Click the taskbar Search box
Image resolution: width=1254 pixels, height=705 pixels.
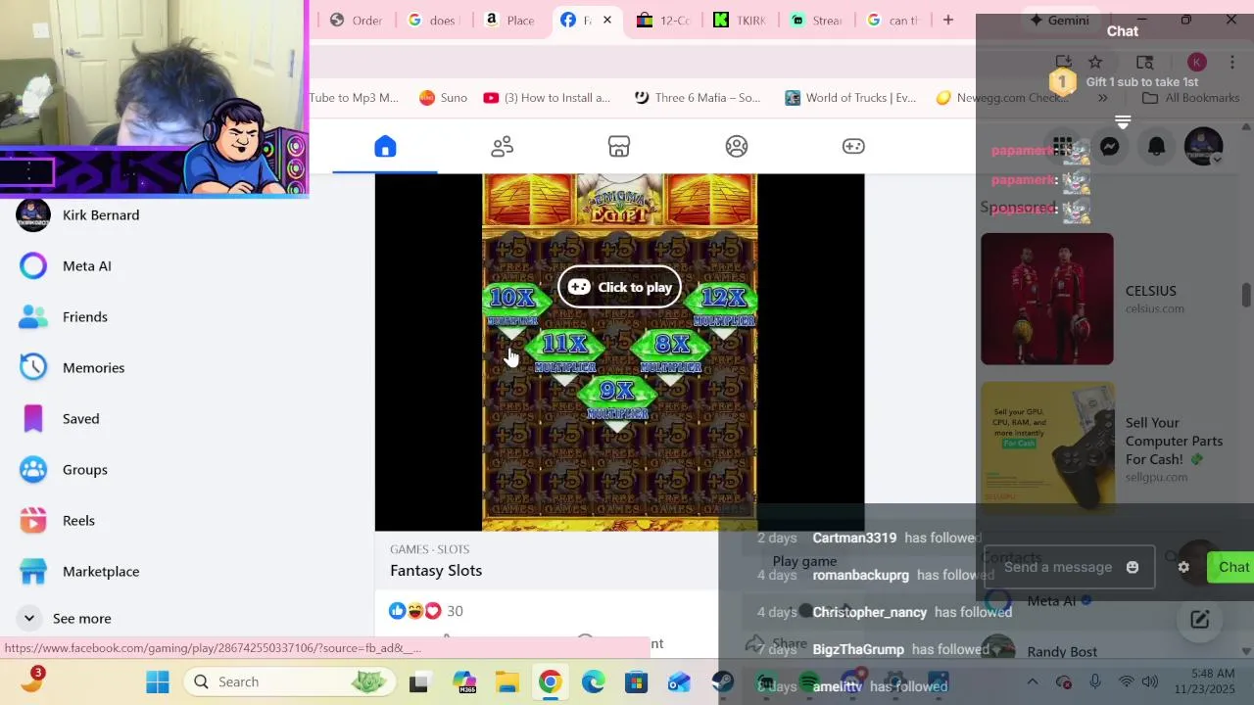click(289, 681)
